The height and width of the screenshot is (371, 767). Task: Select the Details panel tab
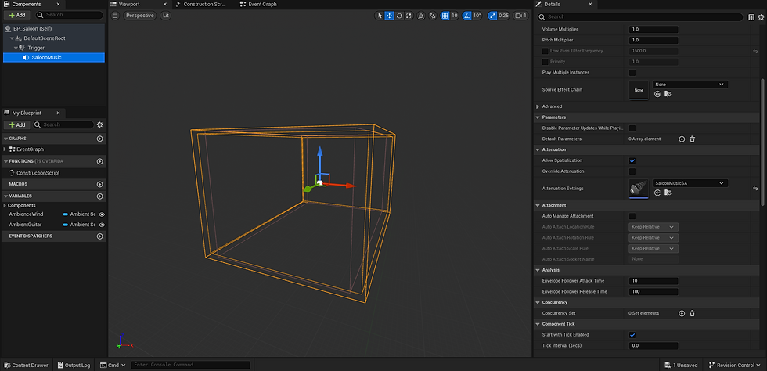(x=553, y=4)
